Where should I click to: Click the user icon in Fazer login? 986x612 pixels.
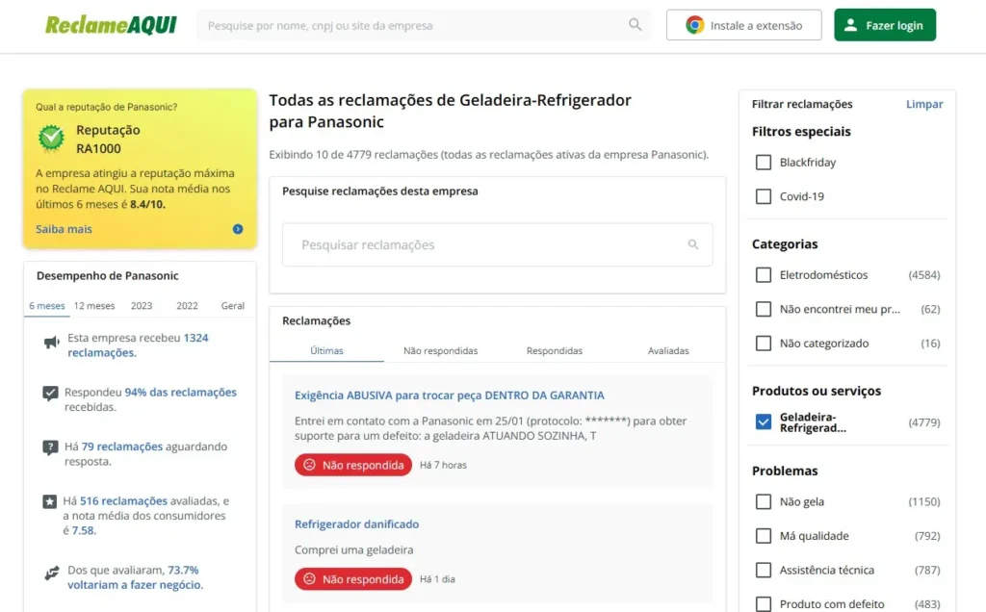click(x=850, y=25)
